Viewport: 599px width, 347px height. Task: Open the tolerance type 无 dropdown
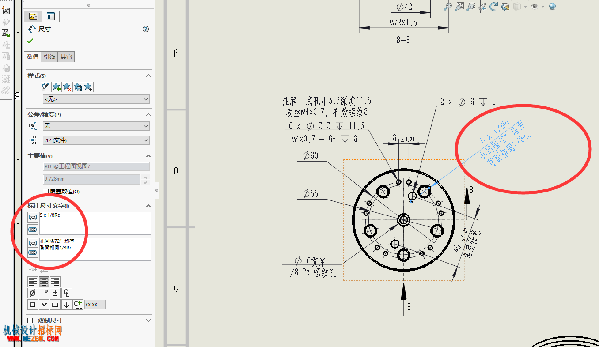click(96, 126)
